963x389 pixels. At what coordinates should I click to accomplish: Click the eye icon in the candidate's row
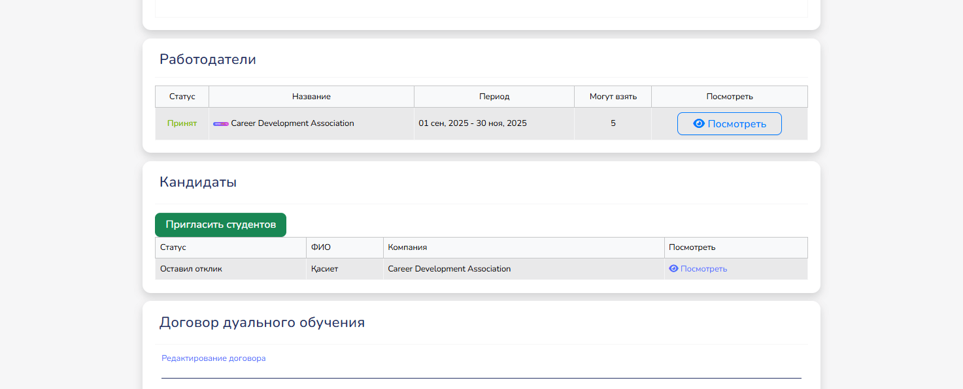pyautogui.click(x=673, y=268)
